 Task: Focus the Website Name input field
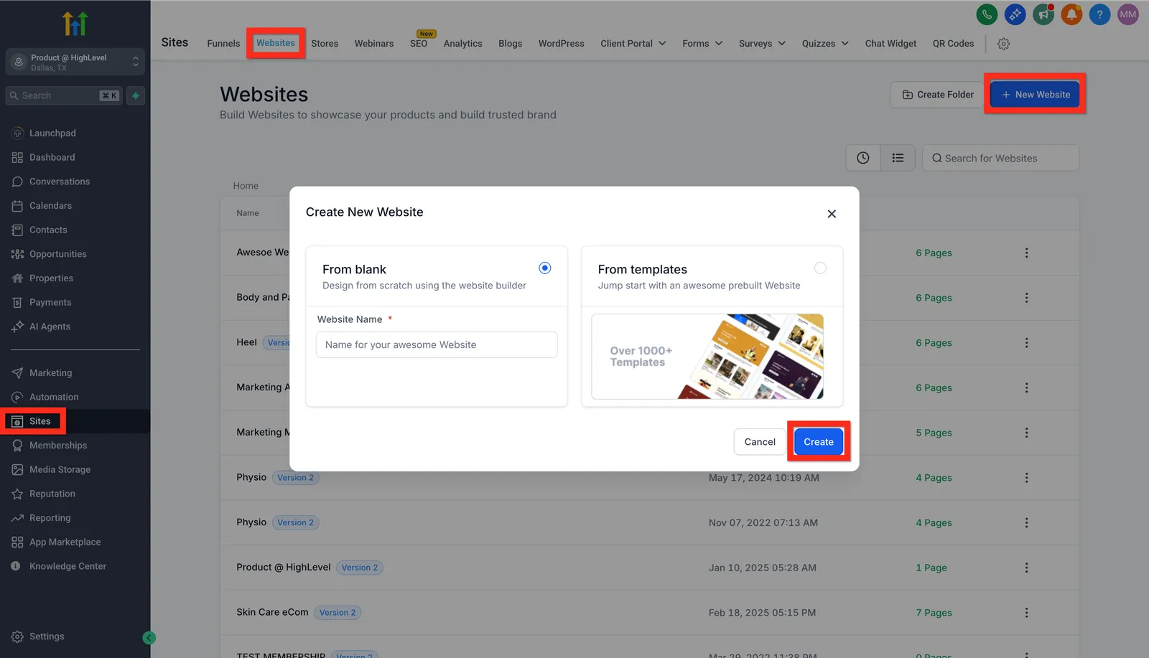coord(437,344)
